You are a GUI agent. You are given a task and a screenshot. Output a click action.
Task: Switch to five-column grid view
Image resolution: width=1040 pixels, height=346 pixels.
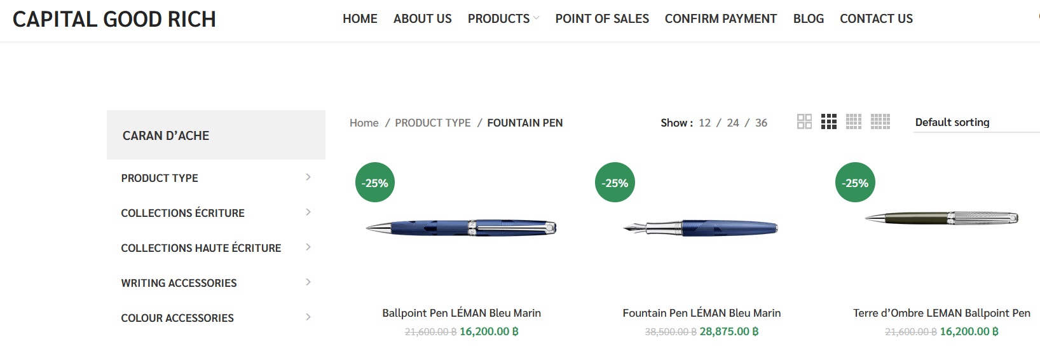pyautogui.click(x=880, y=121)
